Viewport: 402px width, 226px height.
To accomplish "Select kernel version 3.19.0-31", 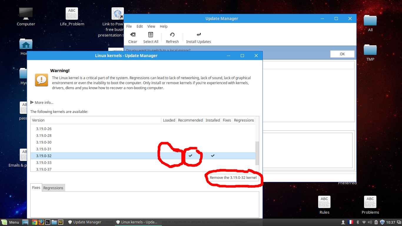I will click(x=143, y=149).
